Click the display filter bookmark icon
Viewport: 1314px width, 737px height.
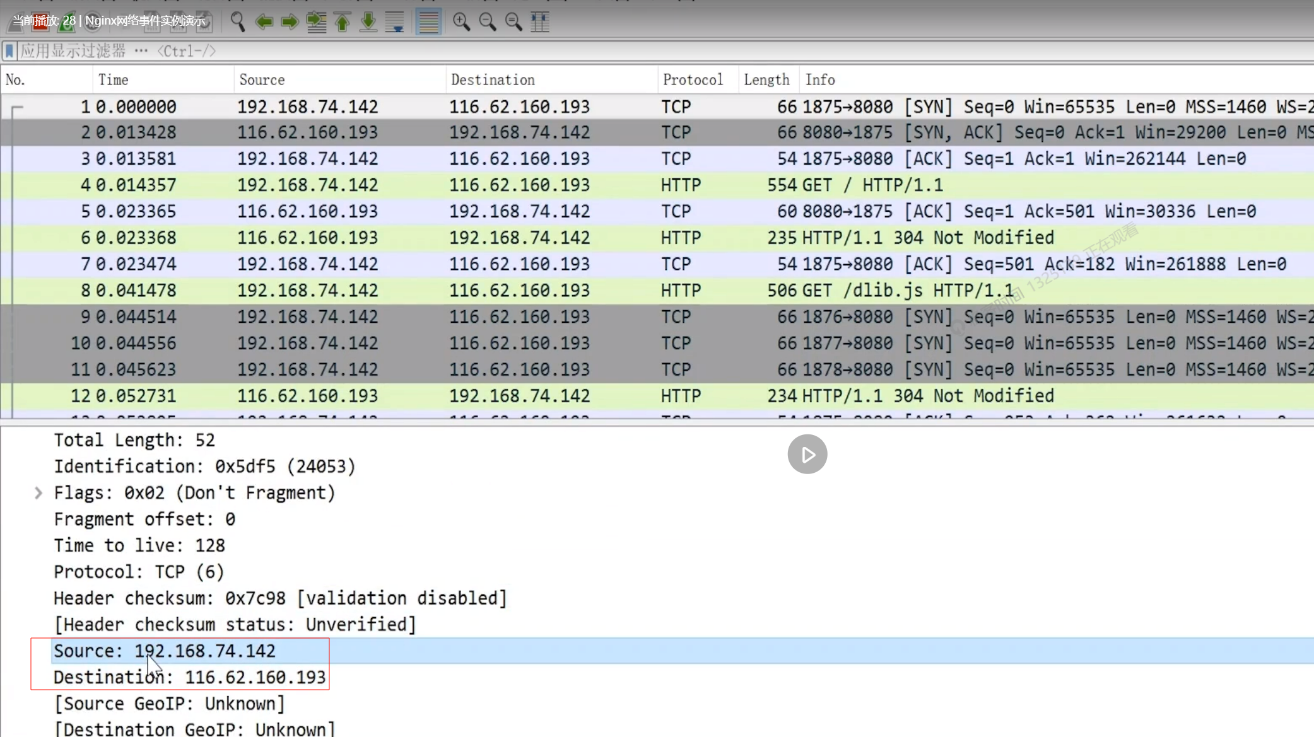pyautogui.click(x=9, y=50)
